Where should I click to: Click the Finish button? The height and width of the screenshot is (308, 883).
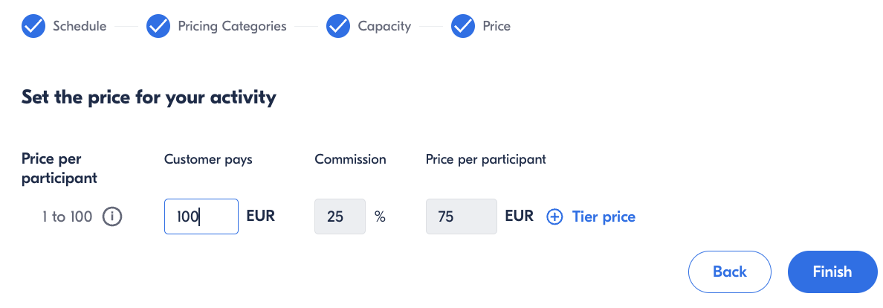point(832,272)
